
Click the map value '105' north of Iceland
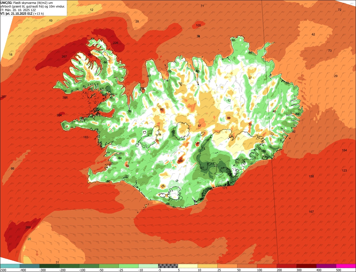(198, 25)
